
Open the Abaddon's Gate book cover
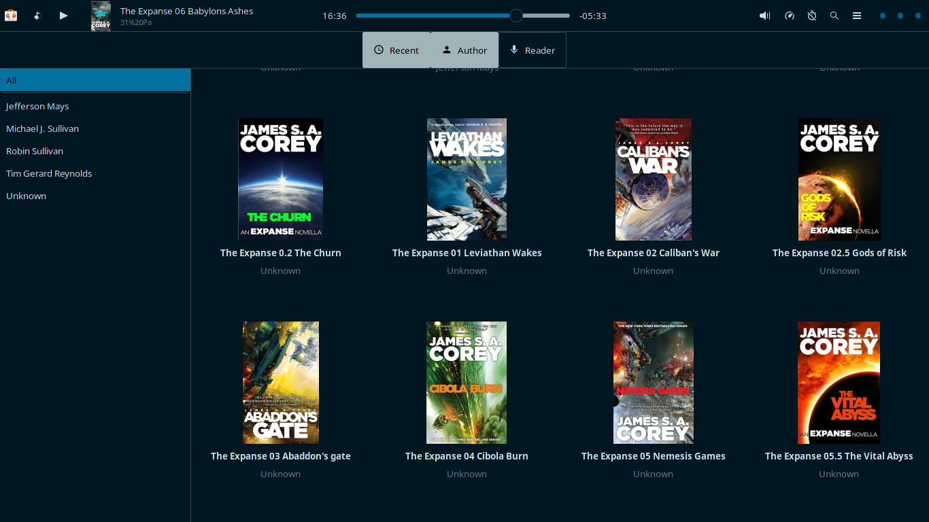coord(281,383)
